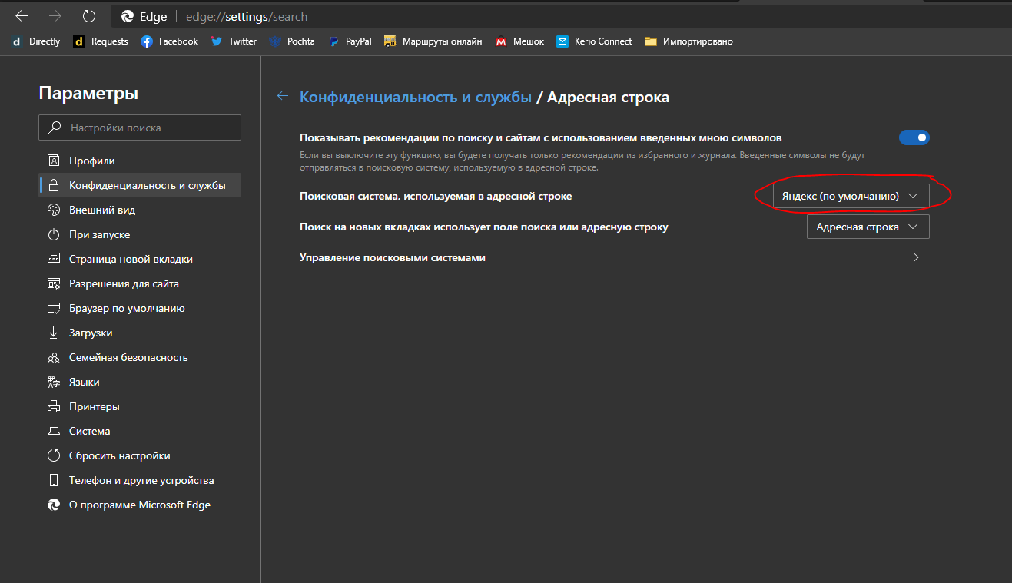Reload the page with refresh icon
This screenshot has width=1012, height=583.
click(89, 16)
